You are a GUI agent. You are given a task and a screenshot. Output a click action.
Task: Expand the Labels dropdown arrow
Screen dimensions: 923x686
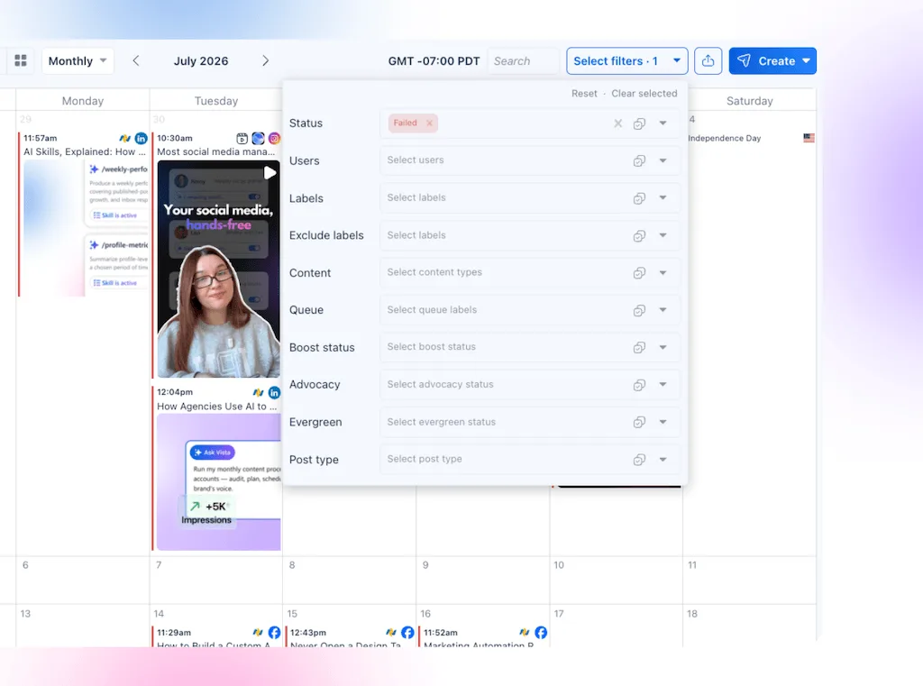pos(663,197)
